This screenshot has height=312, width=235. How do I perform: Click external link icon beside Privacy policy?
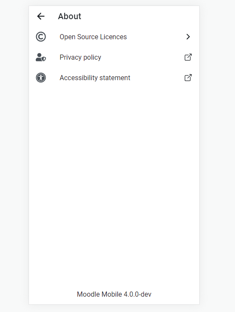188,57
